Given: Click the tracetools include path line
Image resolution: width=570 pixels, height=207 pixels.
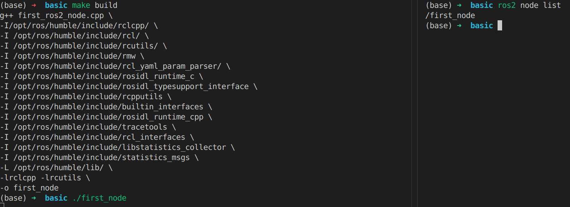Looking at the screenshot, I should pos(86,127).
